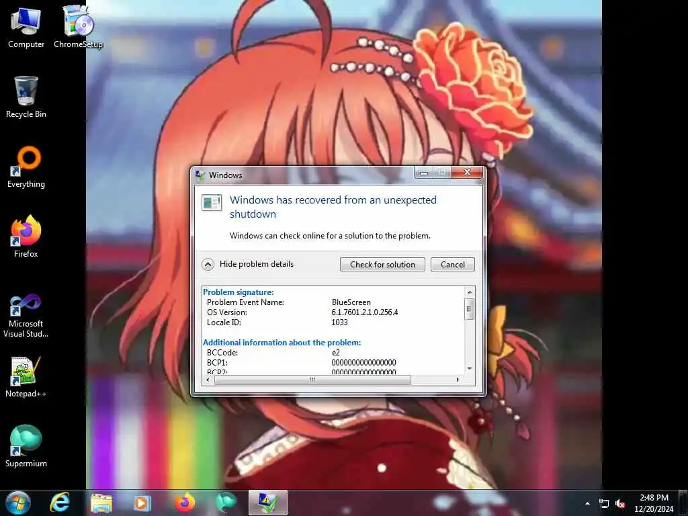Click the 'BlueScreen' event name value
Screen dimensions: 688x516
[351, 302]
